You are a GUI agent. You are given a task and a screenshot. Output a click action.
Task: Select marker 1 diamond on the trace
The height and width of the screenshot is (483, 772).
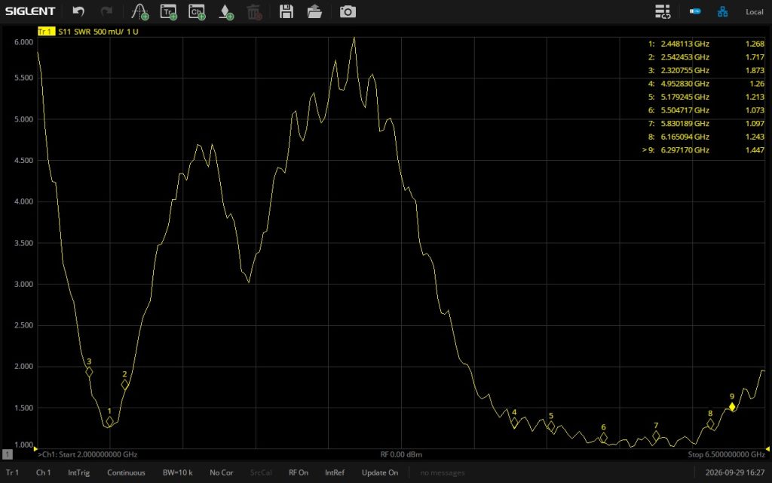[x=109, y=421]
